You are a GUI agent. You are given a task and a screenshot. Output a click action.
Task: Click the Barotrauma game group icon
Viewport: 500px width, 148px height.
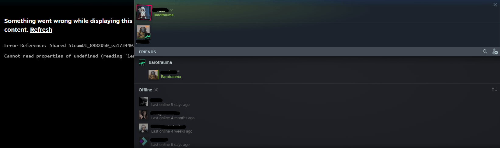click(x=142, y=63)
